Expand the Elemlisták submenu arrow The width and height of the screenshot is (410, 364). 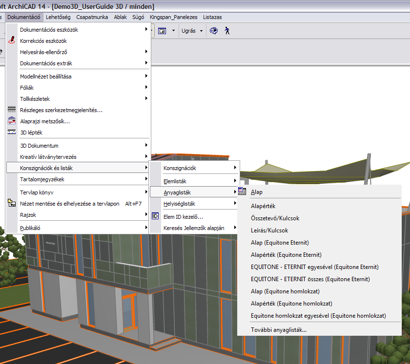pos(235,180)
